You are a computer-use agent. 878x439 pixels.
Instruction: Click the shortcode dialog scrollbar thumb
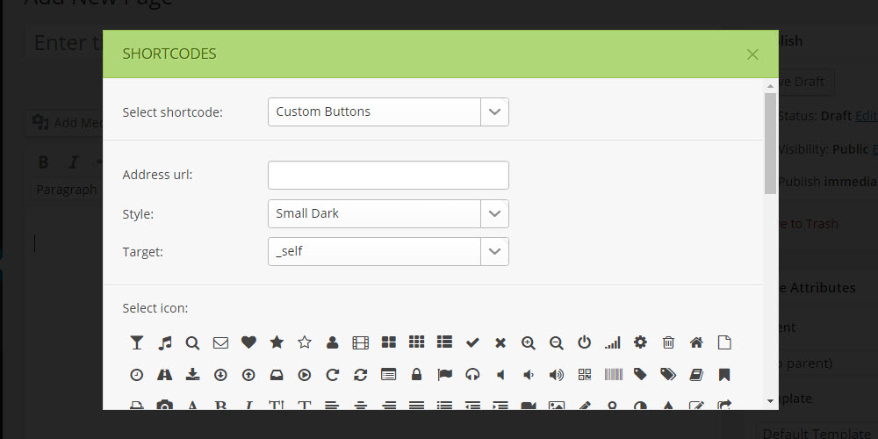(x=771, y=143)
